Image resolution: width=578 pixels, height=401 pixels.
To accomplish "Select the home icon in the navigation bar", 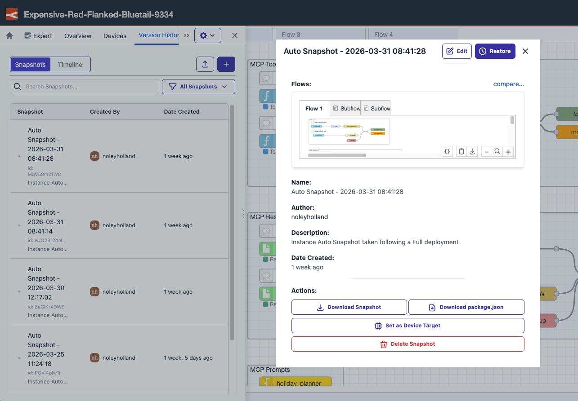I will [x=9, y=35].
